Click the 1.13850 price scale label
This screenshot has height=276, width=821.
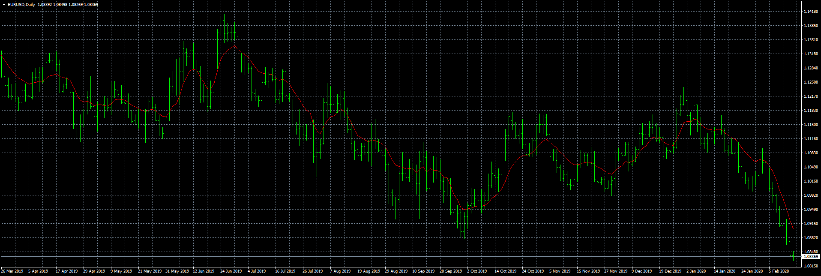click(811, 26)
